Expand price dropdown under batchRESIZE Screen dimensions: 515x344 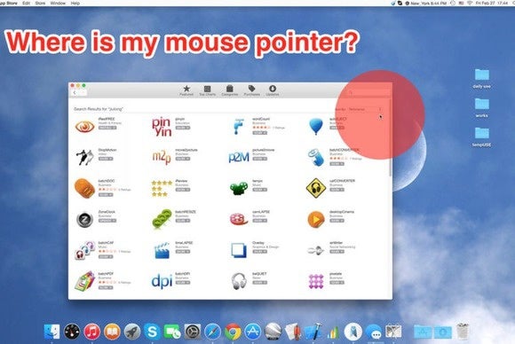pyautogui.click(x=183, y=221)
